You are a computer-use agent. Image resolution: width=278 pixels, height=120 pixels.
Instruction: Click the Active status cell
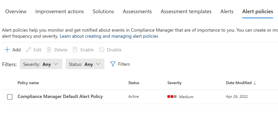click(x=133, y=97)
